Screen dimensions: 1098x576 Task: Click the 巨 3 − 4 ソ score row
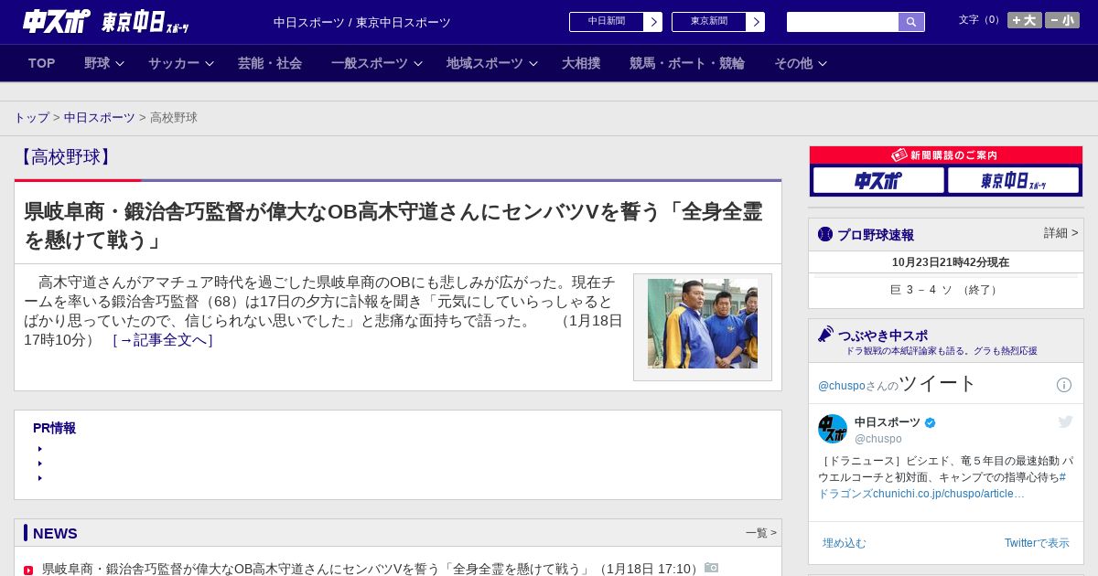(x=946, y=290)
